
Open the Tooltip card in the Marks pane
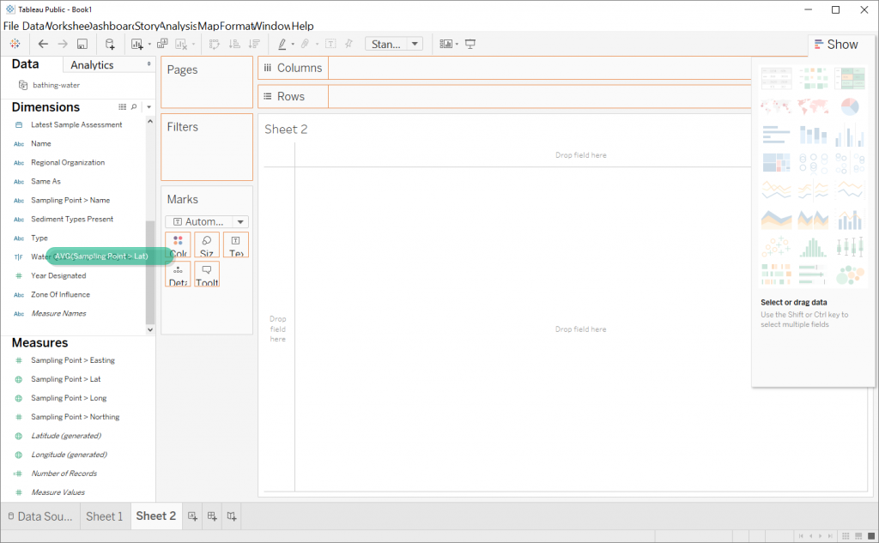pos(208,275)
